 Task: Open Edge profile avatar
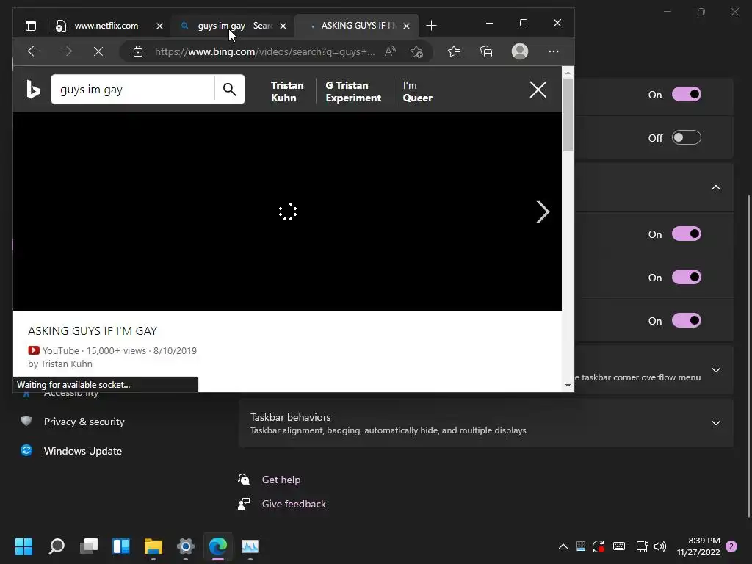520,51
